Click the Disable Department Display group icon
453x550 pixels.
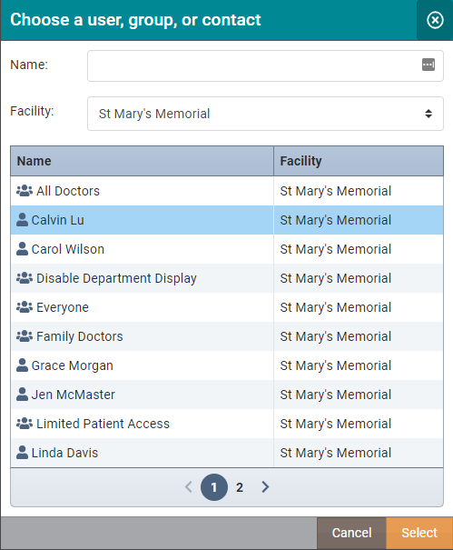pyautogui.click(x=25, y=278)
